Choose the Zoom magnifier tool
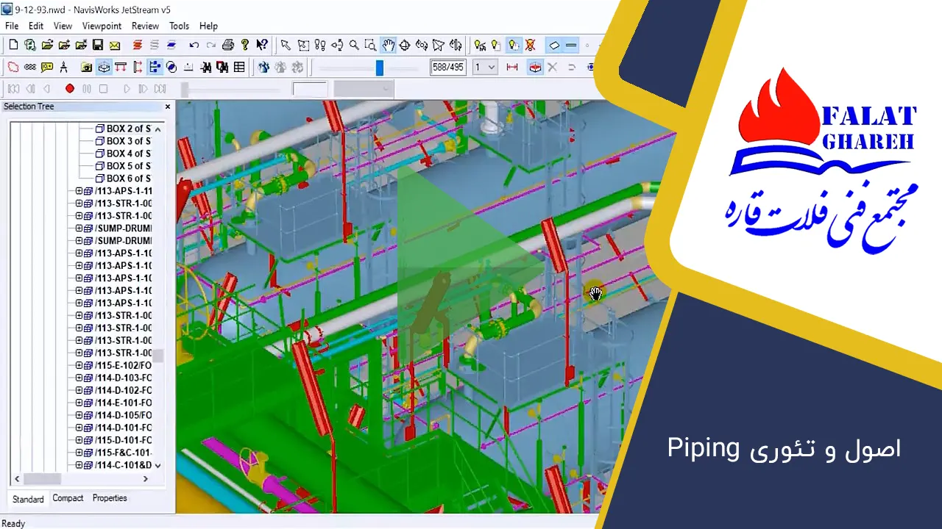942x529 pixels. 354,46
